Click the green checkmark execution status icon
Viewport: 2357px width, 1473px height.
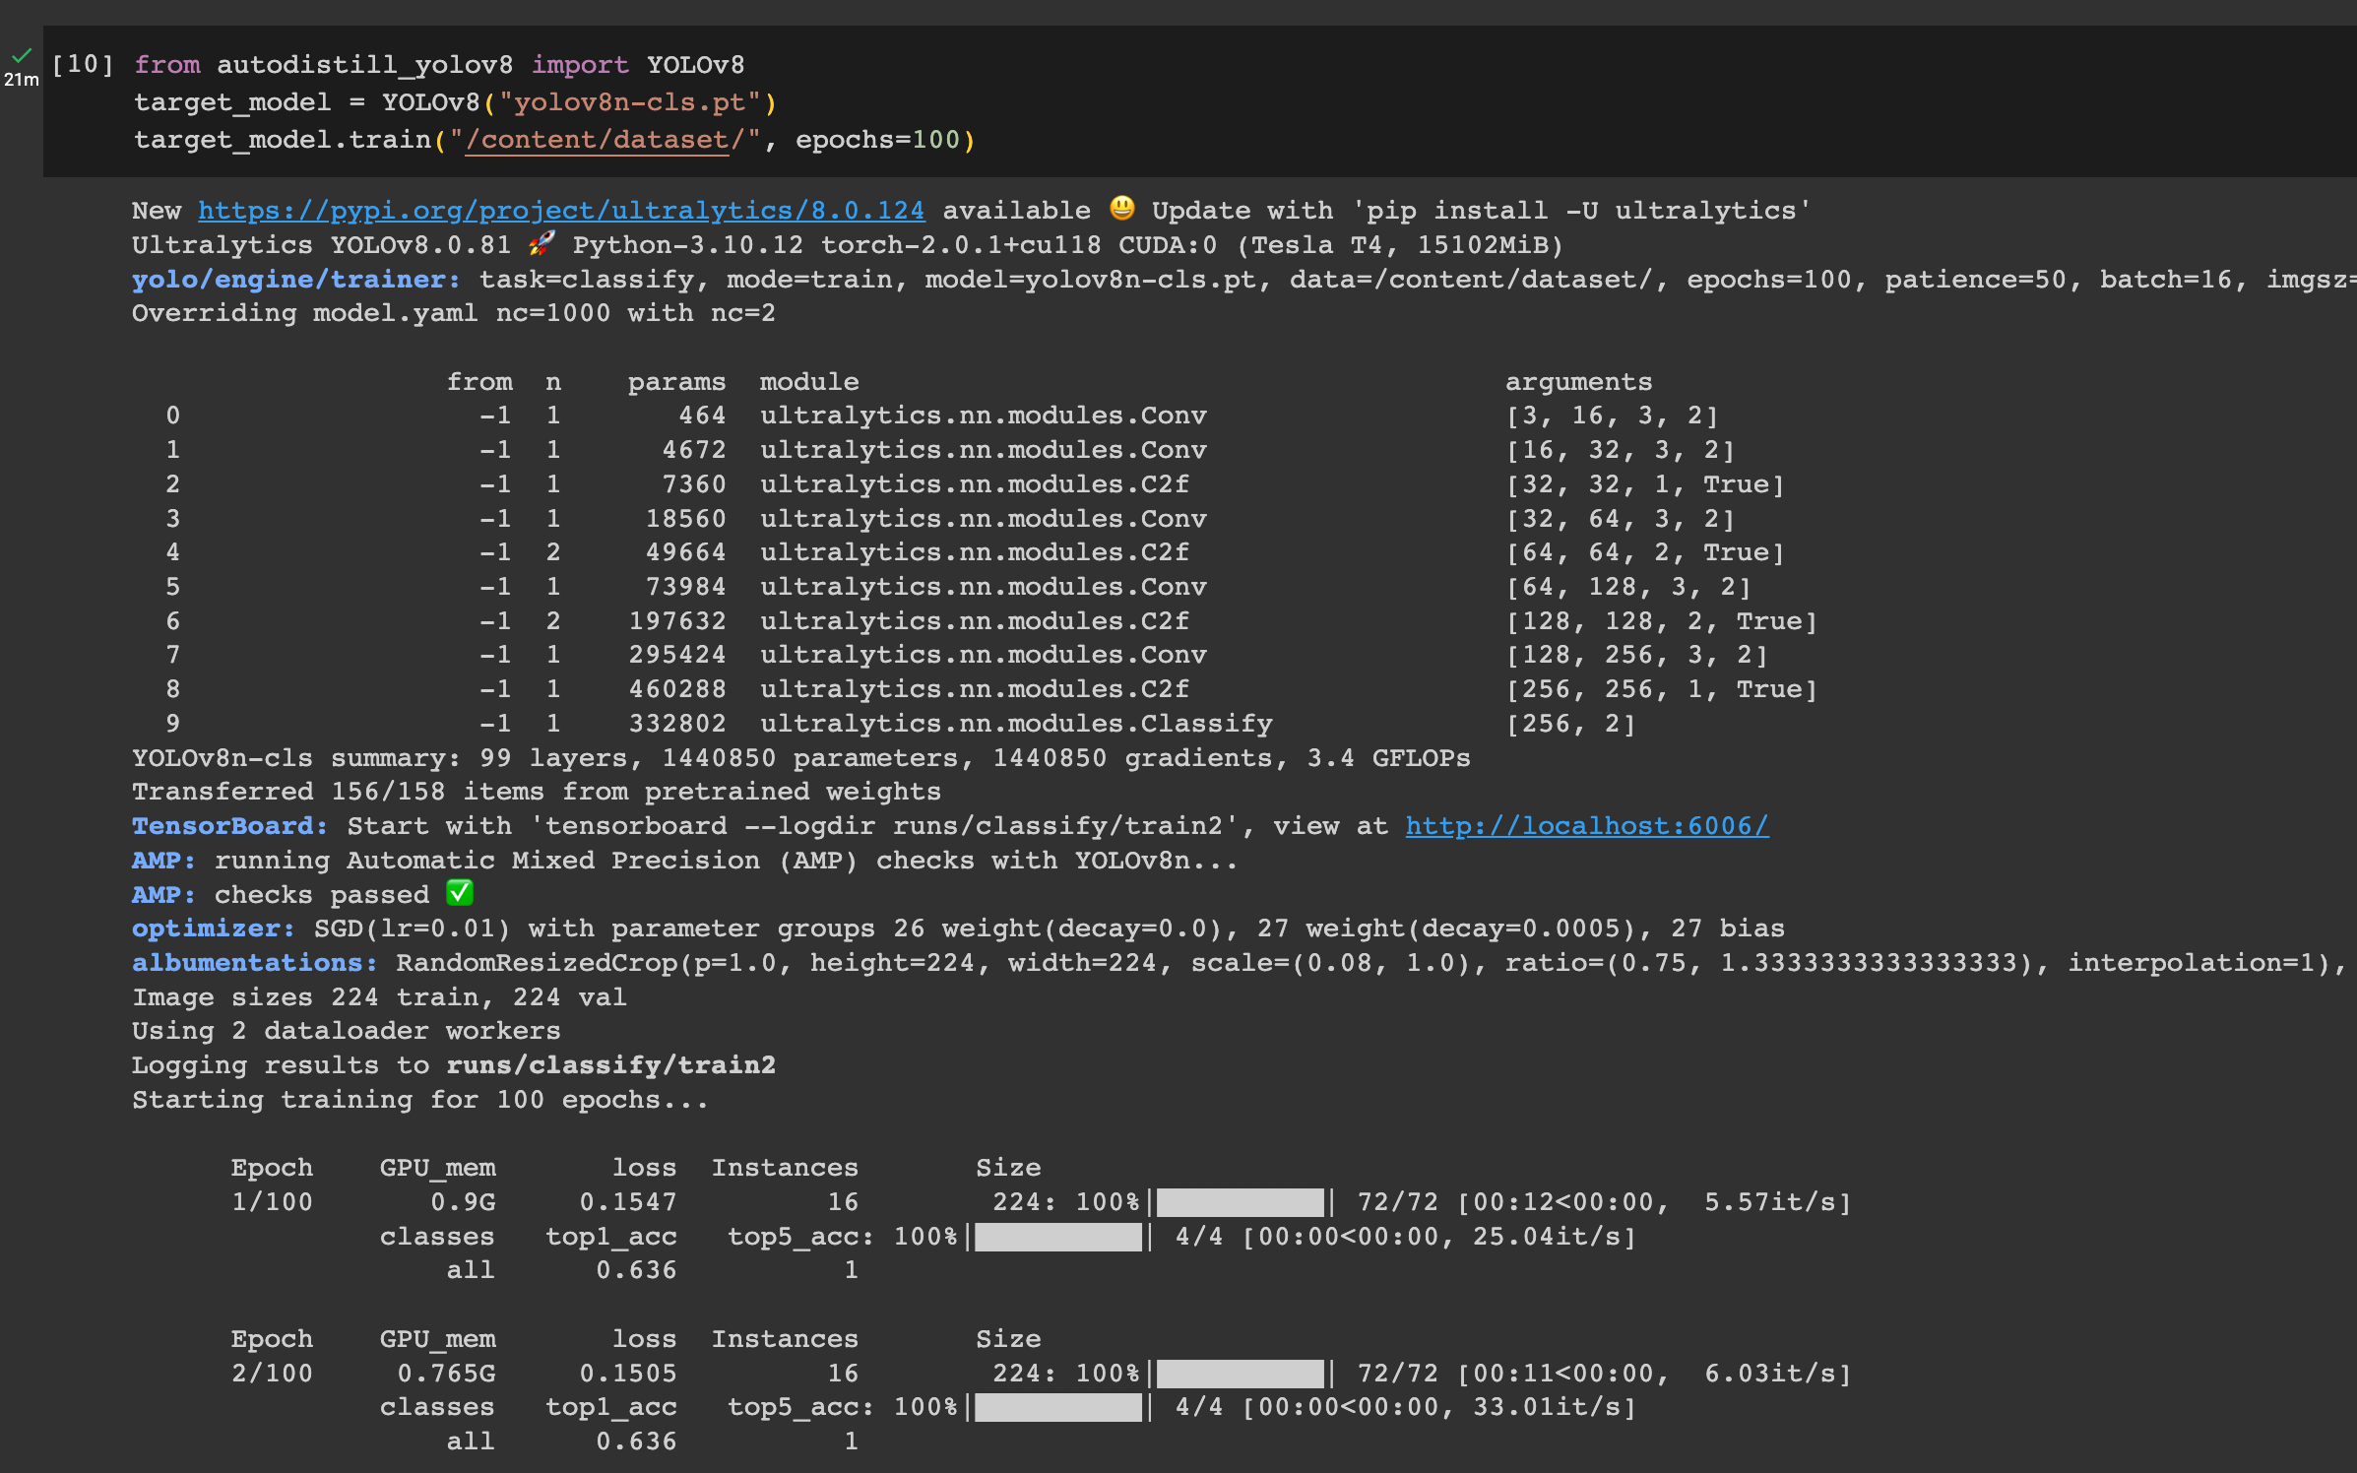pos(22,55)
